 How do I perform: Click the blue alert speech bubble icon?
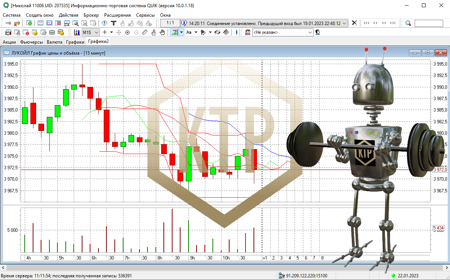pyautogui.click(x=105, y=23)
